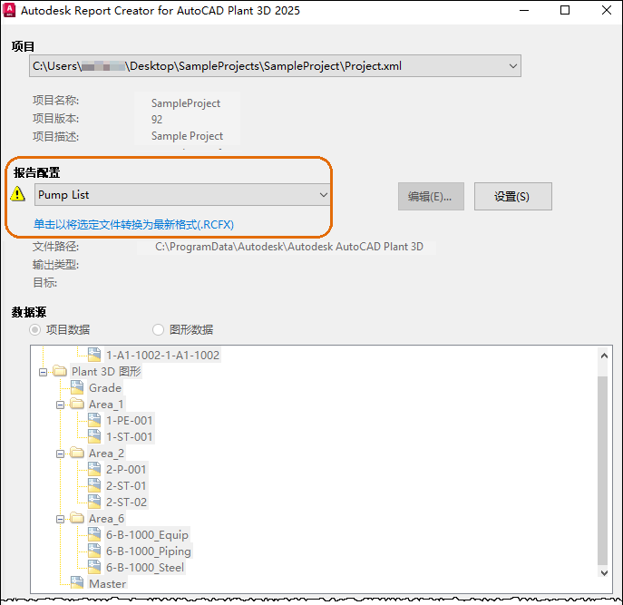The image size is (623, 605).
Task: Click the Plant 3D 图形 folder icon
Action: pos(60,371)
